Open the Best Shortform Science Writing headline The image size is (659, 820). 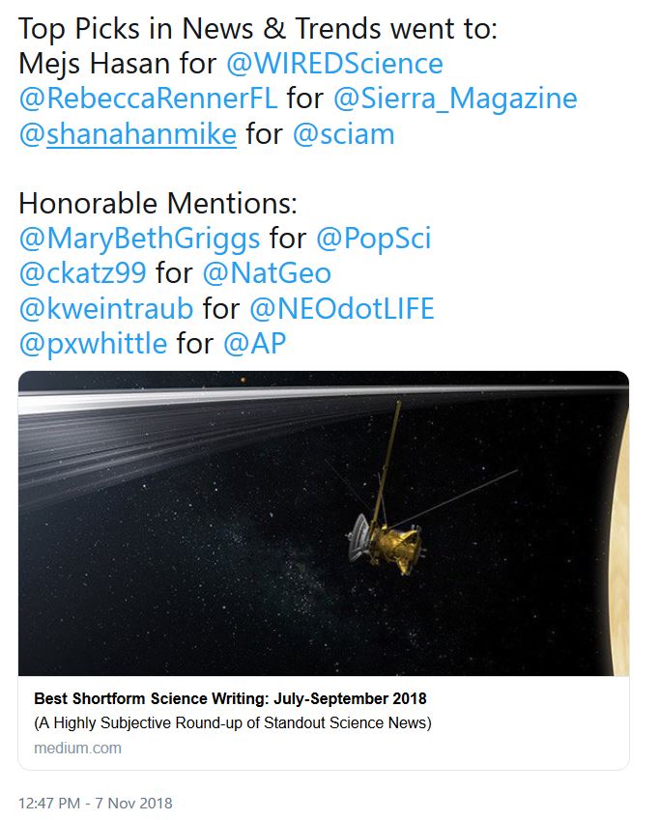tap(230, 698)
